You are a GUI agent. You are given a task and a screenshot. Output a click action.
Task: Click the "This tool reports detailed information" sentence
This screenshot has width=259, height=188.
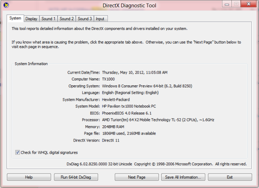click(x=99, y=29)
